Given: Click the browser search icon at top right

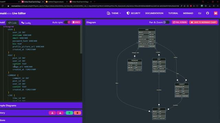Looking at the screenshot, I should pyautogui.click(x=203, y=2).
